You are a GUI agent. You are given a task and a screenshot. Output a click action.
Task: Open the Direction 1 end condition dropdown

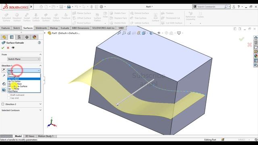point(24,70)
